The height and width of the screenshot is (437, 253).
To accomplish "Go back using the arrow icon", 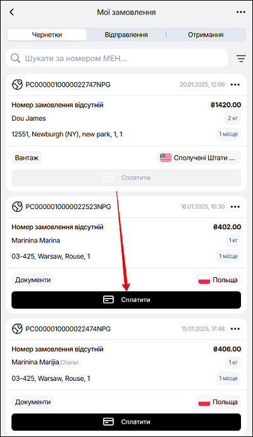I will 11,12.
